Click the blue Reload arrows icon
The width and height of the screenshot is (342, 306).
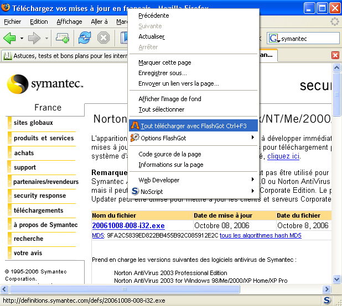click(x=85, y=38)
